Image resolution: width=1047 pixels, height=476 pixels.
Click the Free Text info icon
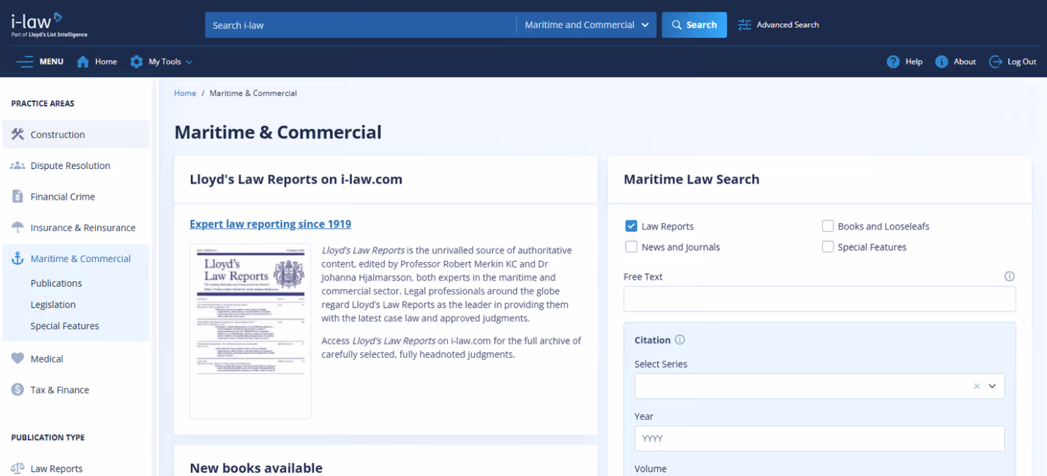(1010, 276)
